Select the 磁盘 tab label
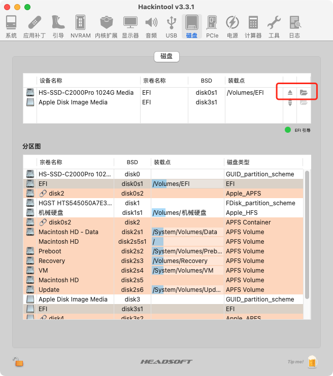Image resolution: width=333 pixels, height=376 pixels. coord(166,56)
